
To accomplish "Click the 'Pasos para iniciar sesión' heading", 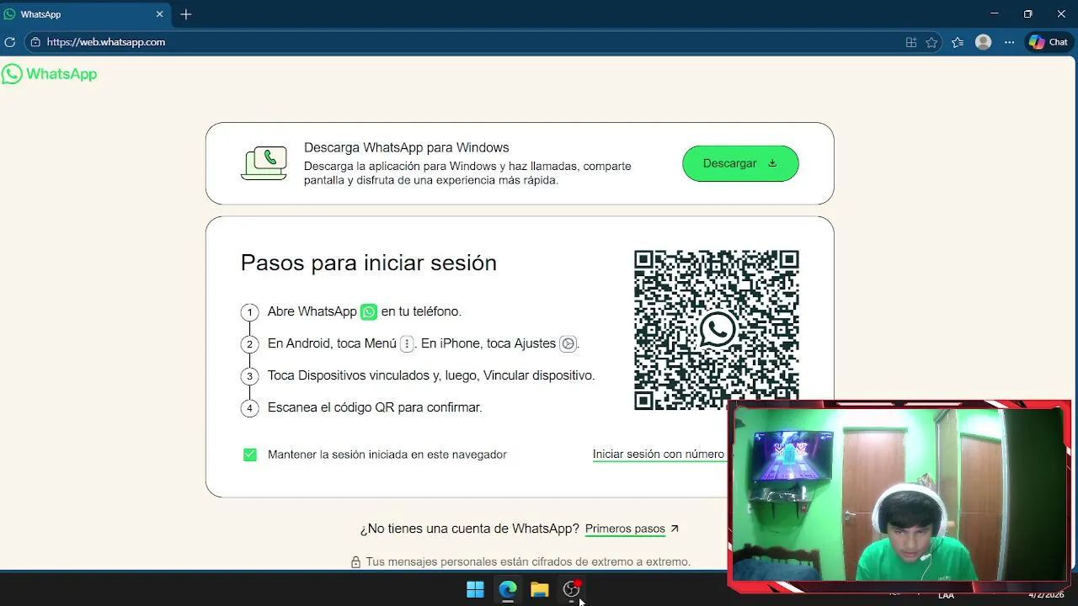I will [368, 263].
